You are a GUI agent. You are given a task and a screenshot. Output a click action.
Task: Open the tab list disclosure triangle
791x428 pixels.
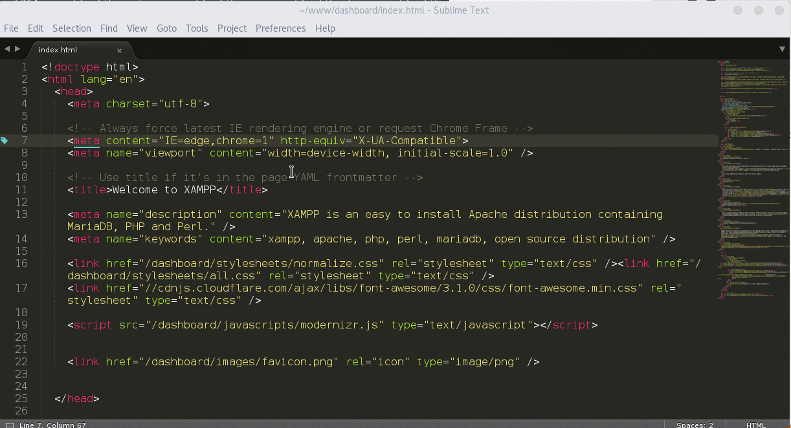tap(783, 49)
